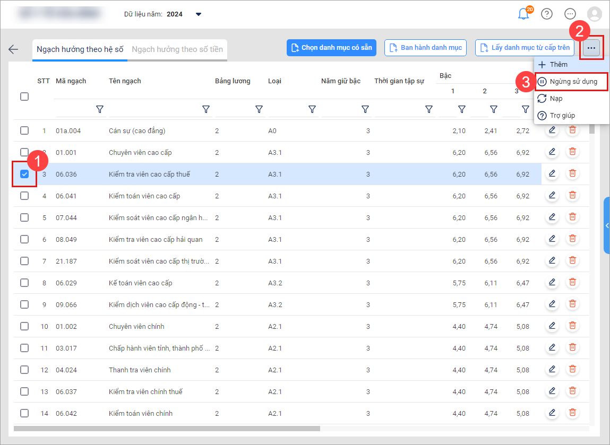This screenshot has width=610, height=445.
Task: Tick the checkbox for row 06.042
Action: (24, 414)
